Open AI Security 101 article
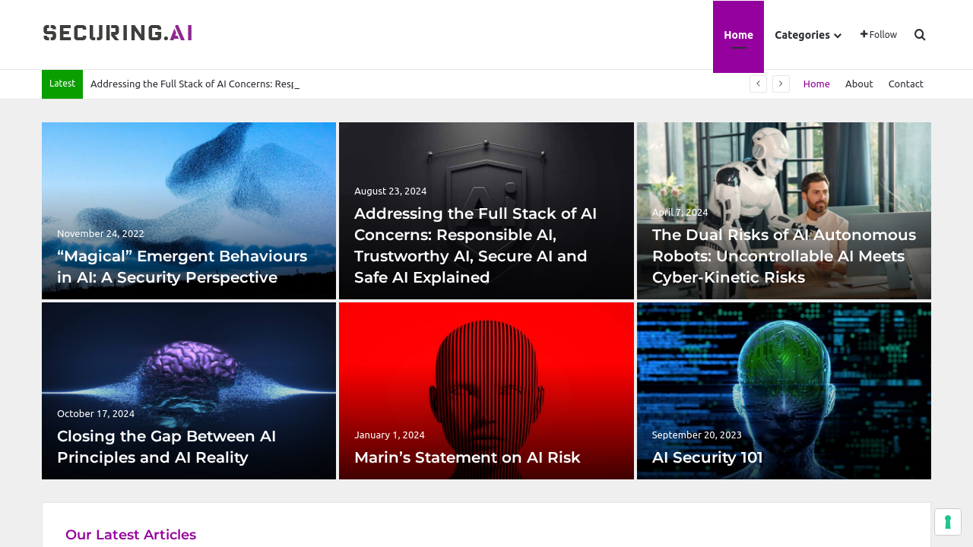The image size is (973, 547). (707, 457)
